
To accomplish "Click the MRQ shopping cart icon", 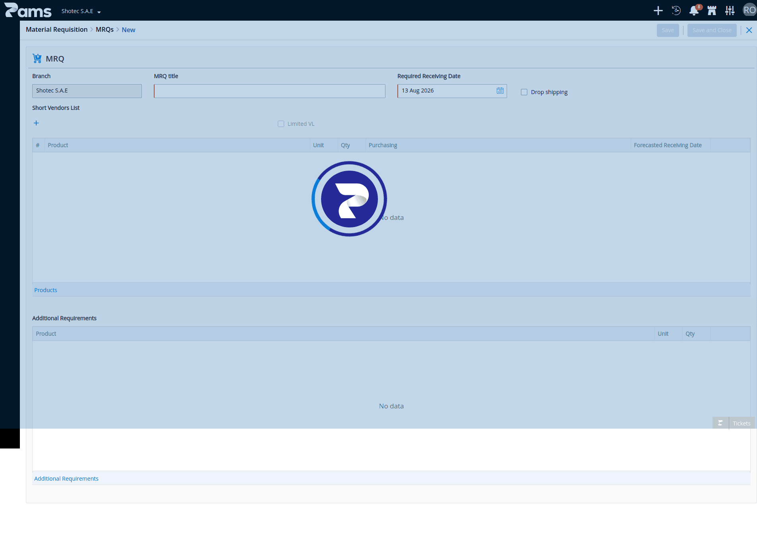I will click(x=37, y=58).
